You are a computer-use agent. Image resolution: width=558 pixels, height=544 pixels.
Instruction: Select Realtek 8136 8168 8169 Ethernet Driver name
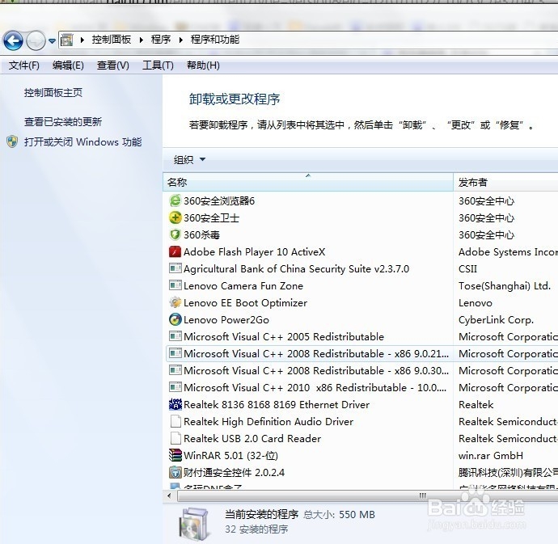(277, 405)
